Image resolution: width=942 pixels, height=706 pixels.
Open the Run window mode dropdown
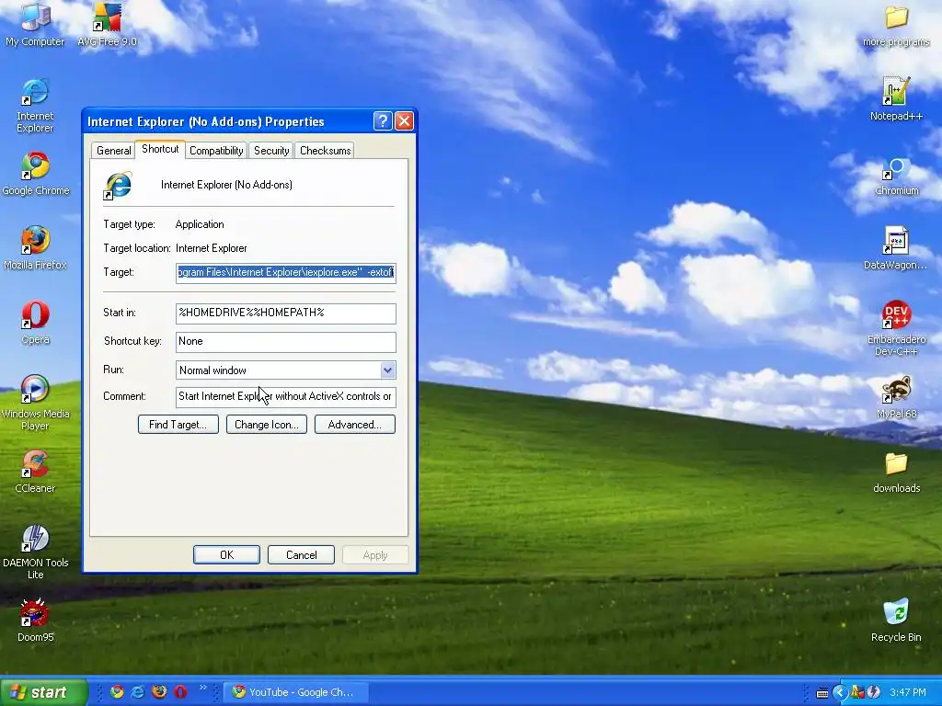387,370
